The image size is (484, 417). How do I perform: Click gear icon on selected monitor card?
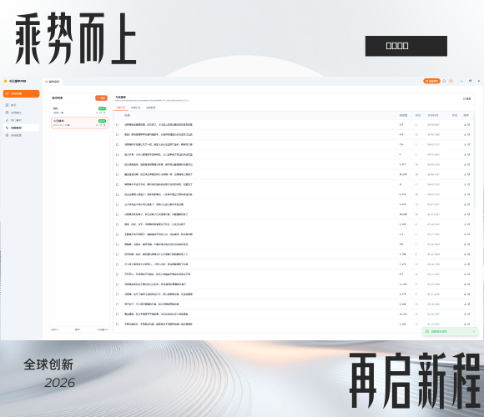pos(104,125)
